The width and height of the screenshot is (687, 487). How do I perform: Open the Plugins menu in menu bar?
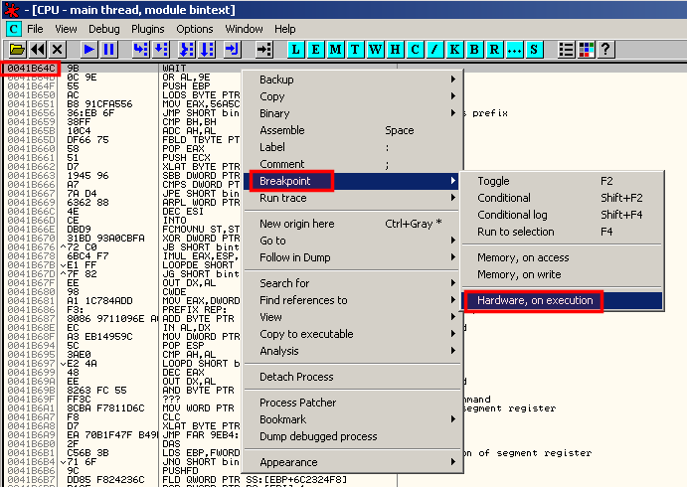pyautogui.click(x=145, y=29)
